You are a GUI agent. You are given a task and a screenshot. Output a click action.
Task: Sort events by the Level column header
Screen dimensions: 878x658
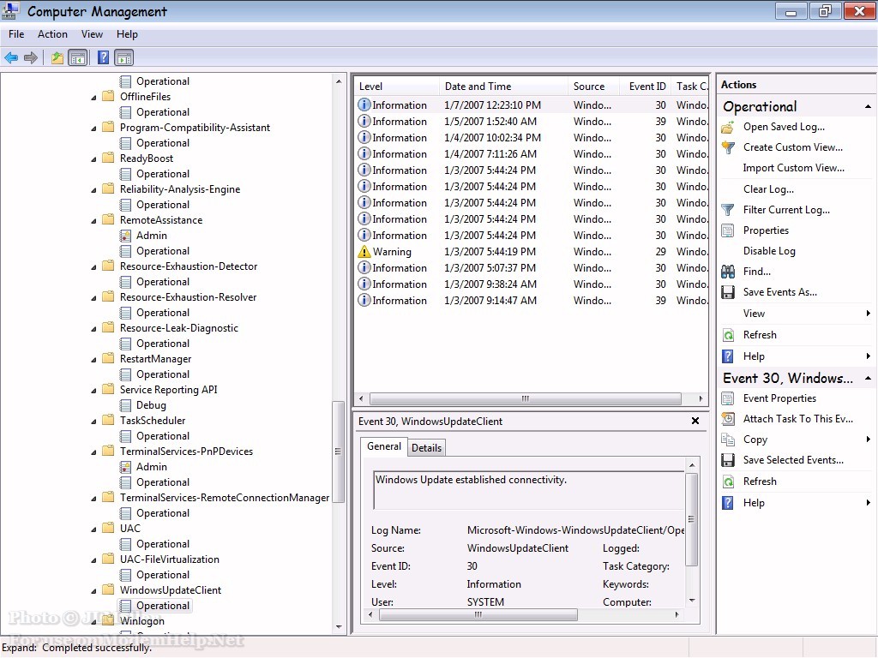pyautogui.click(x=396, y=87)
